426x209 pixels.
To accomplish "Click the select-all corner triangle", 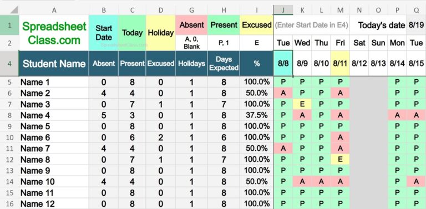I will pyautogui.click(x=13, y=11).
